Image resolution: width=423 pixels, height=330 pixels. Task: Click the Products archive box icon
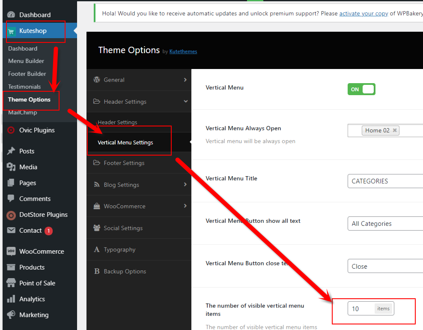click(11, 267)
